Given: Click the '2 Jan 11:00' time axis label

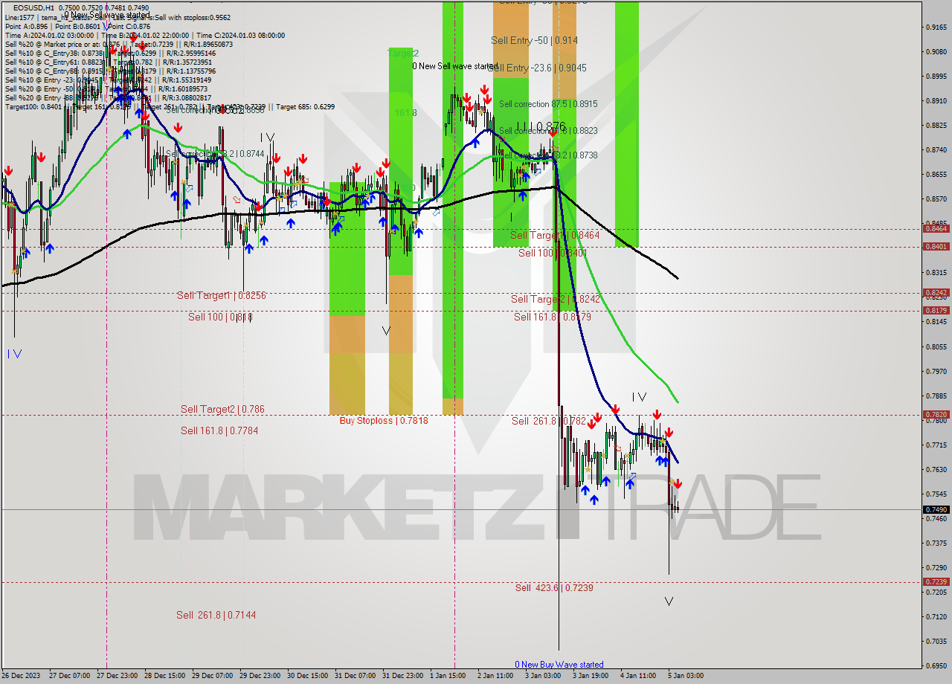Looking at the screenshot, I should (x=496, y=676).
